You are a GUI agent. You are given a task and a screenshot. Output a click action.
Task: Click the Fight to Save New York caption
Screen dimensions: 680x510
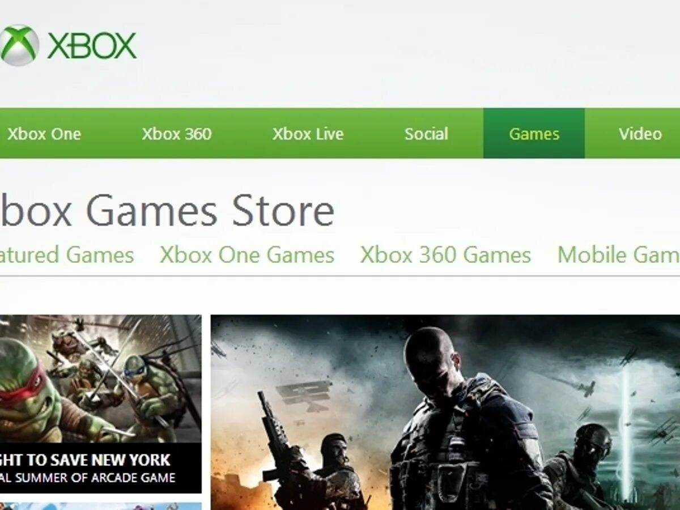(85, 460)
